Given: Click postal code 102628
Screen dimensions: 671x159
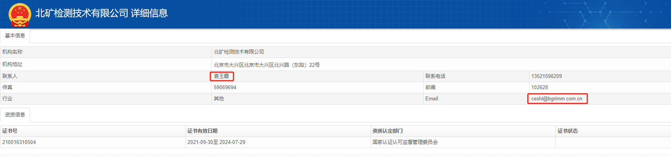Looking at the screenshot, I should click(539, 87).
